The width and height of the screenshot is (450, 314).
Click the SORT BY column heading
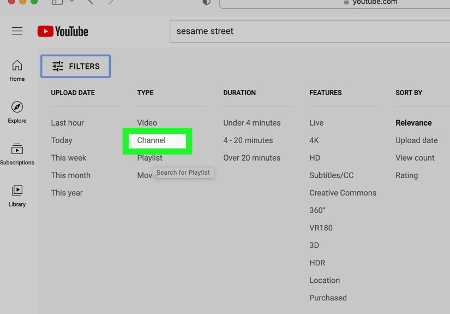(409, 93)
